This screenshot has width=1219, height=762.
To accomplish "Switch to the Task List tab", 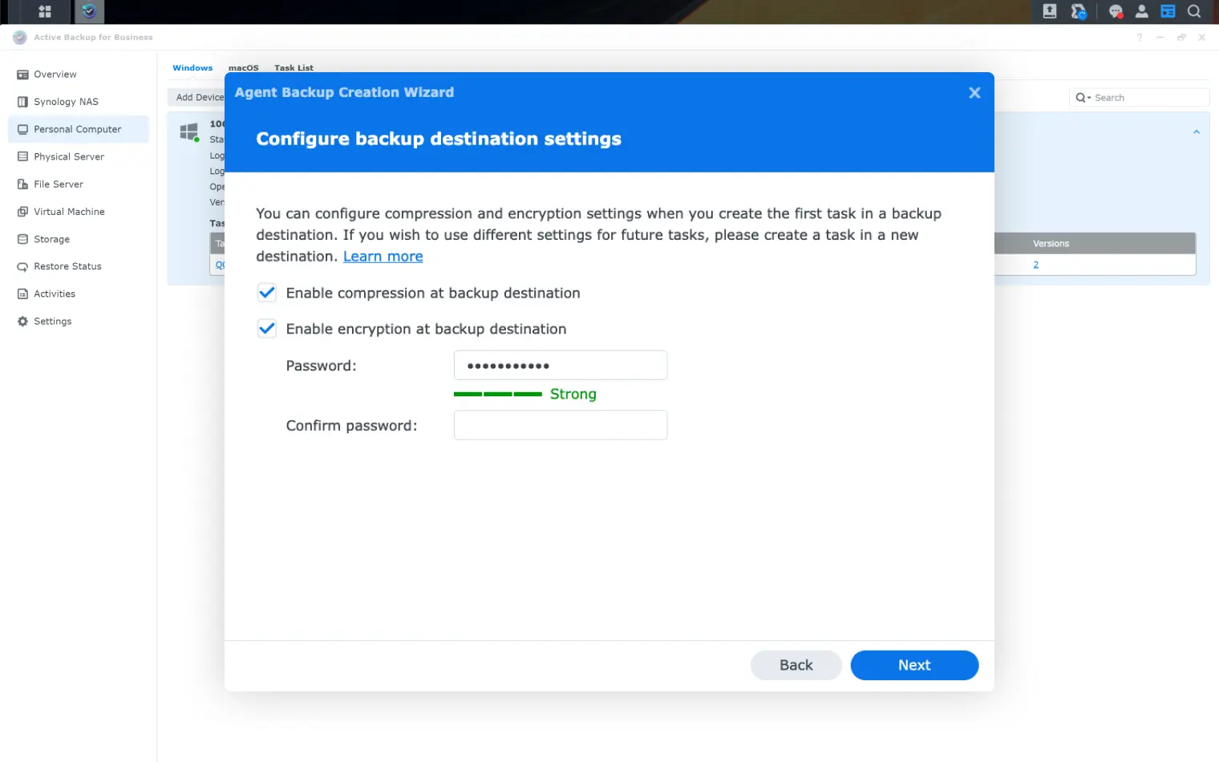I will click(x=294, y=68).
